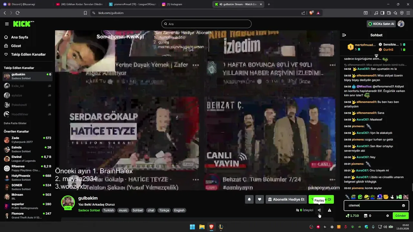
Task: Switch to Discord browser tab
Action: tap(26, 4)
